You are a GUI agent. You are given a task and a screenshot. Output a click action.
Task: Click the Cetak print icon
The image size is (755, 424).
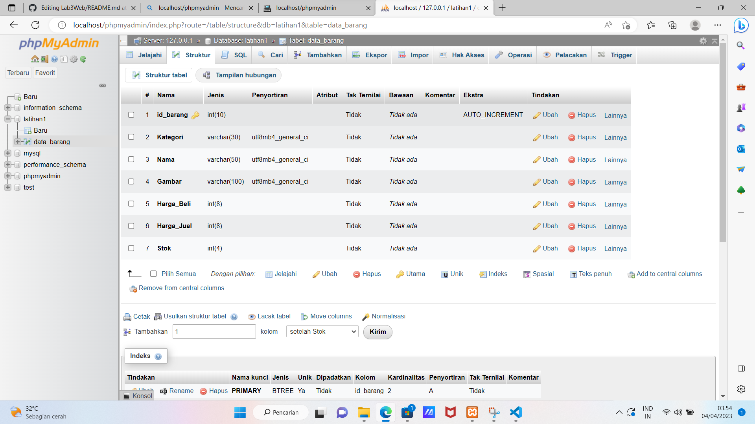127,316
